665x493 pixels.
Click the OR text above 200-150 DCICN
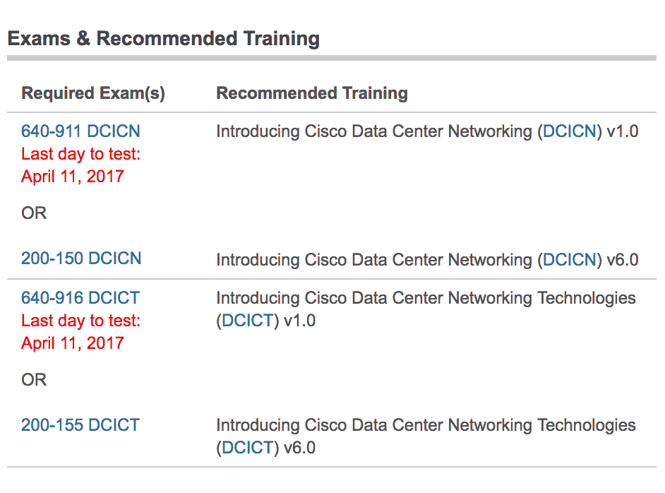pos(34,213)
